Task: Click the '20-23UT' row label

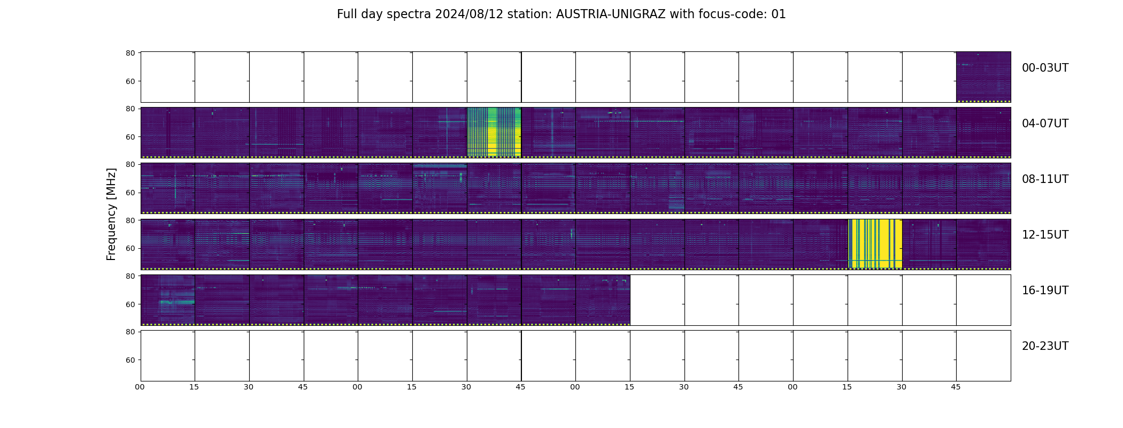Action: [x=1045, y=346]
